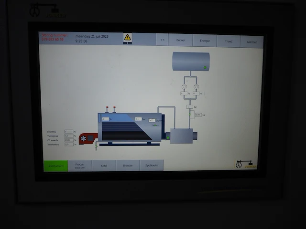Screen dimensions: 306x229
Task: Click the Rendement label
Action: pyautogui.click(x=53, y=145)
